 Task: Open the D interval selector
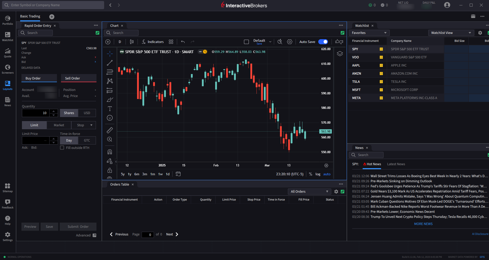pyautogui.click(x=120, y=42)
